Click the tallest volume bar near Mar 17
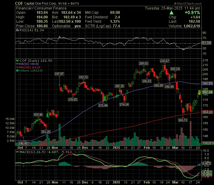The height and width of the screenshot is (185, 214). point(190,133)
